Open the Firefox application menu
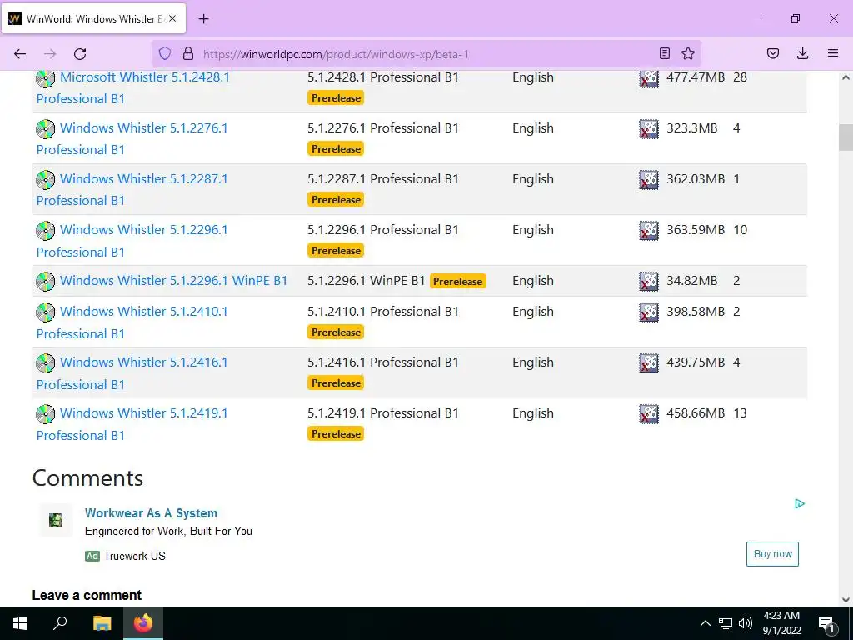 point(833,54)
